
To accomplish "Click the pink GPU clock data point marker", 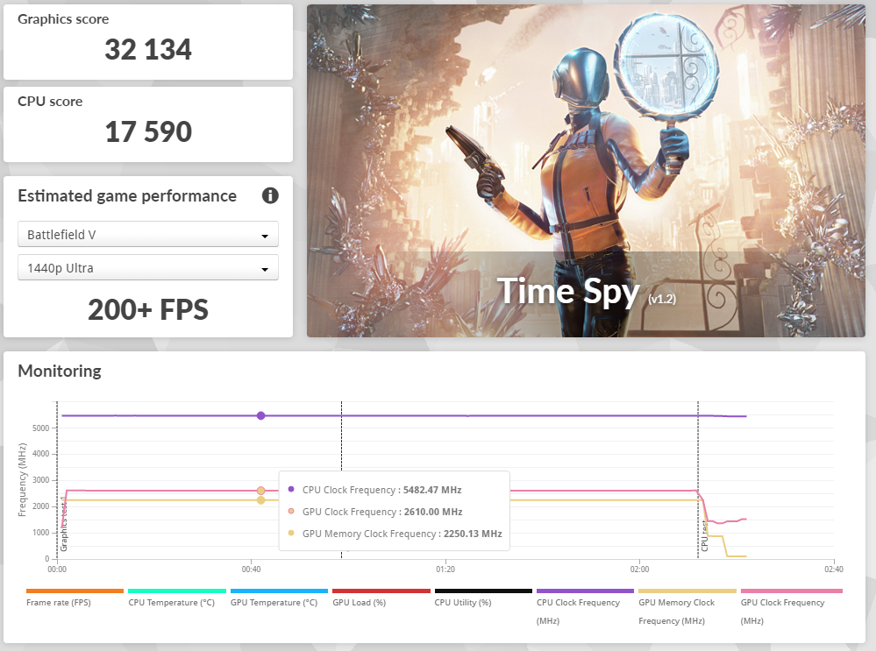I will pos(261,491).
